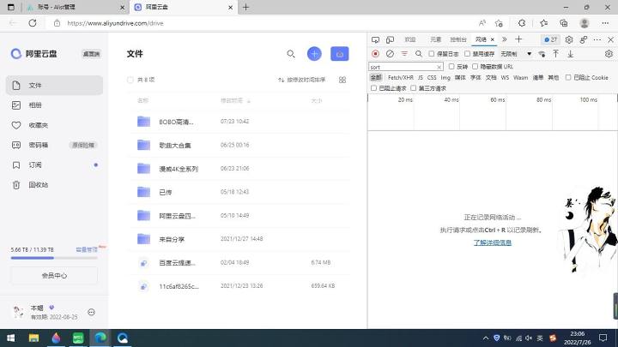Click the blue upload tray button

pos(339,54)
